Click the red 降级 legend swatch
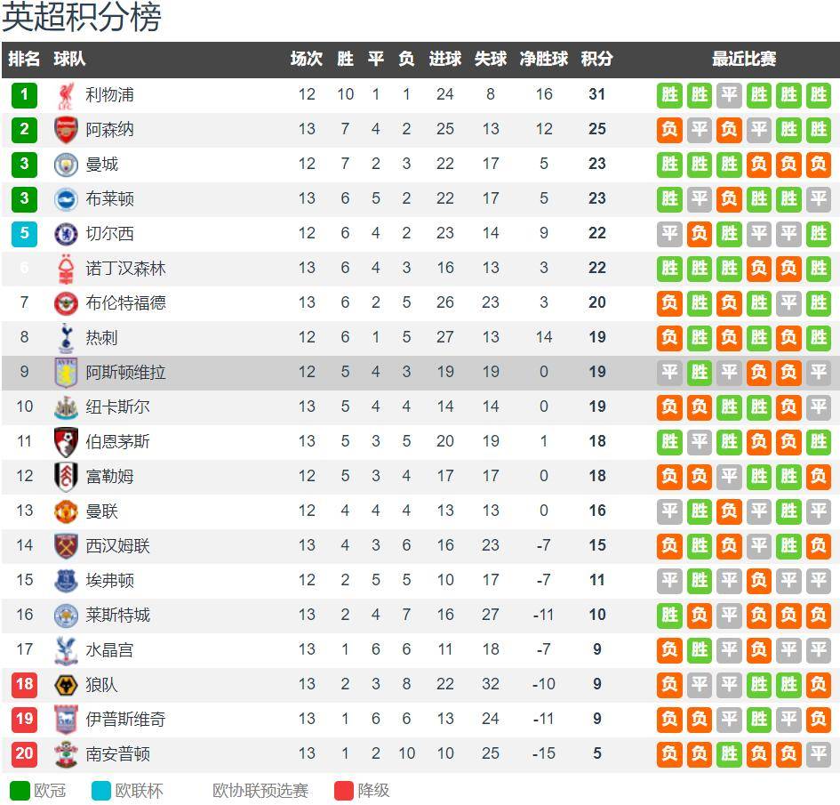This screenshot has width=840, height=805. 344,791
